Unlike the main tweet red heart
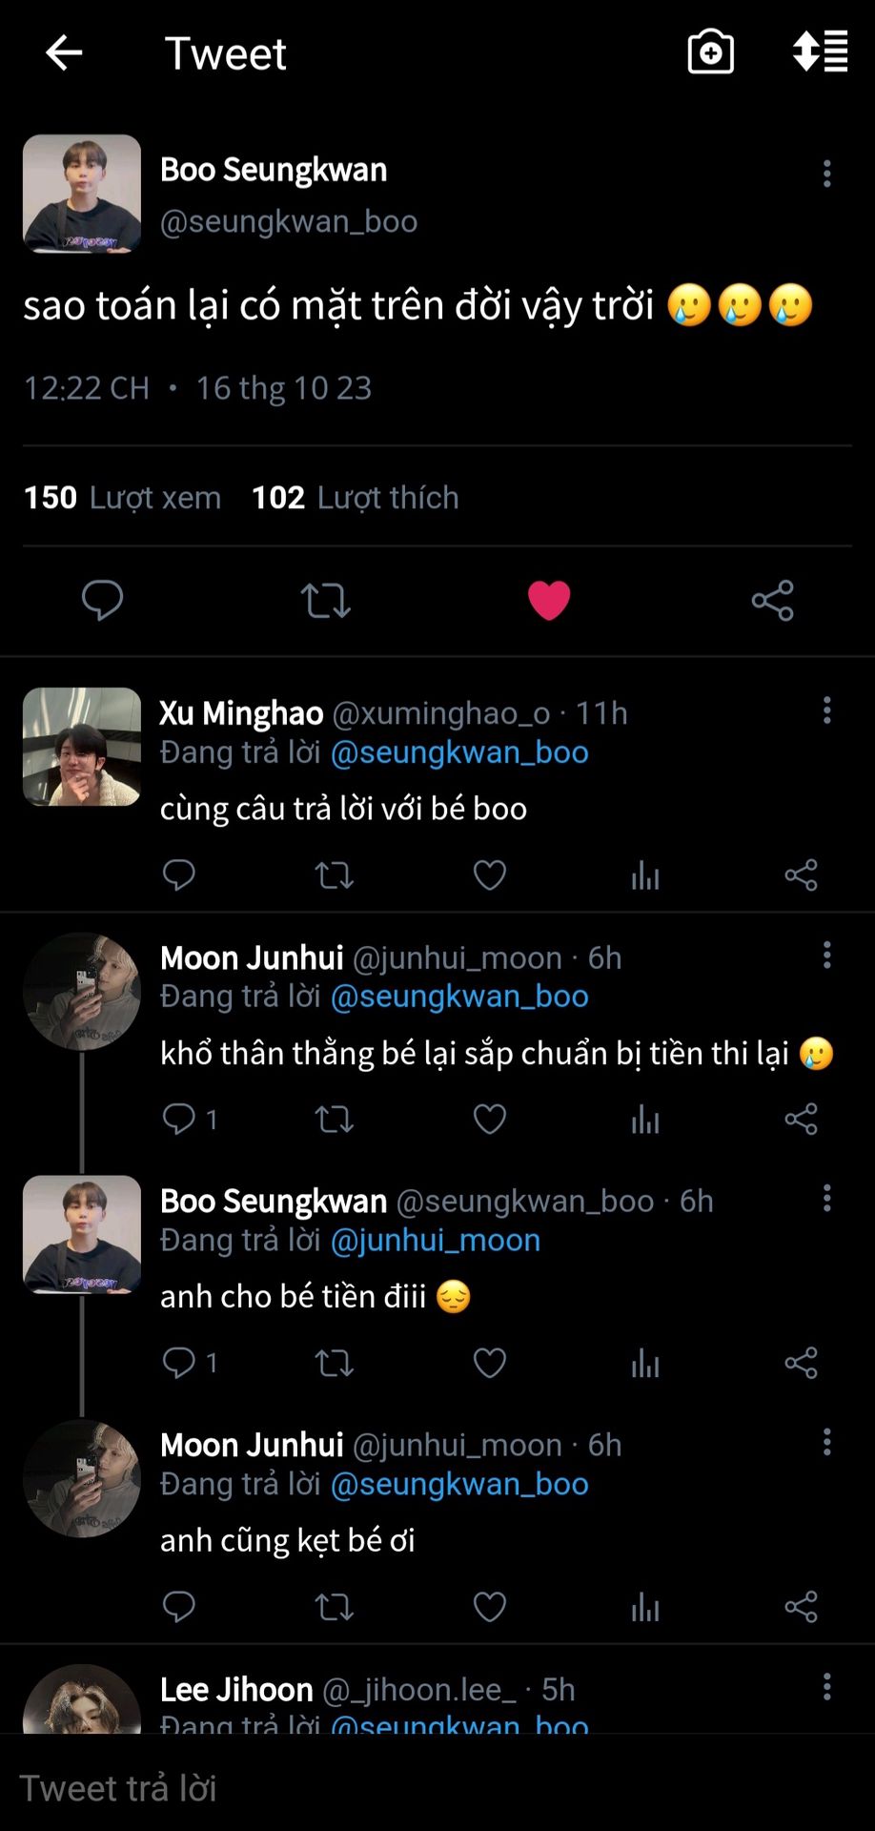Image resolution: width=875 pixels, height=1831 pixels. [549, 601]
